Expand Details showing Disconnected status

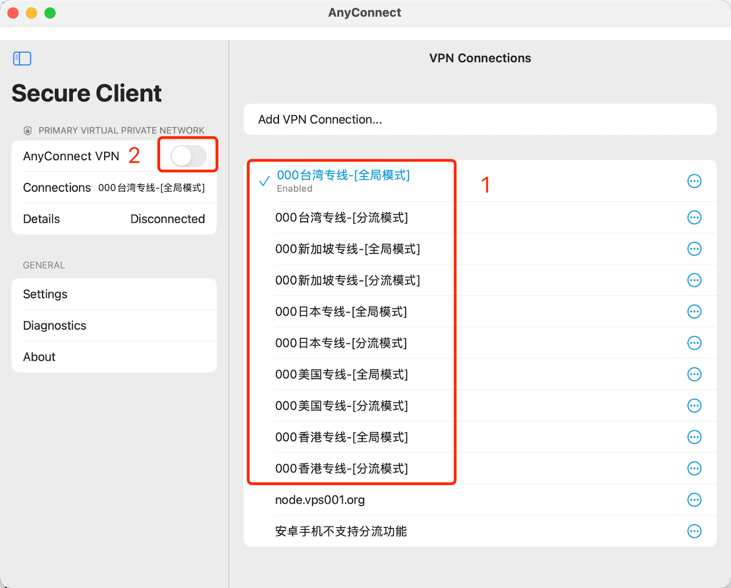pyautogui.click(x=114, y=219)
